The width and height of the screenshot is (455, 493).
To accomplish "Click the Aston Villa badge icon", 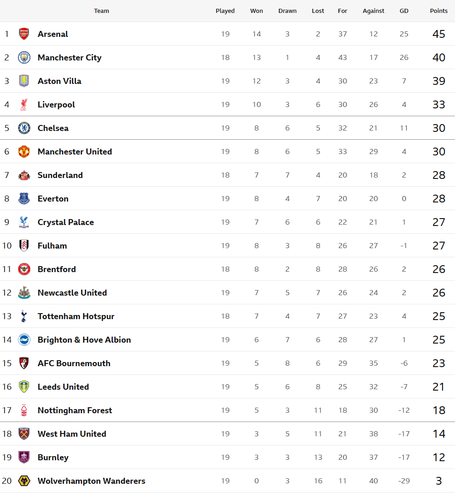I will click(24, 81).
